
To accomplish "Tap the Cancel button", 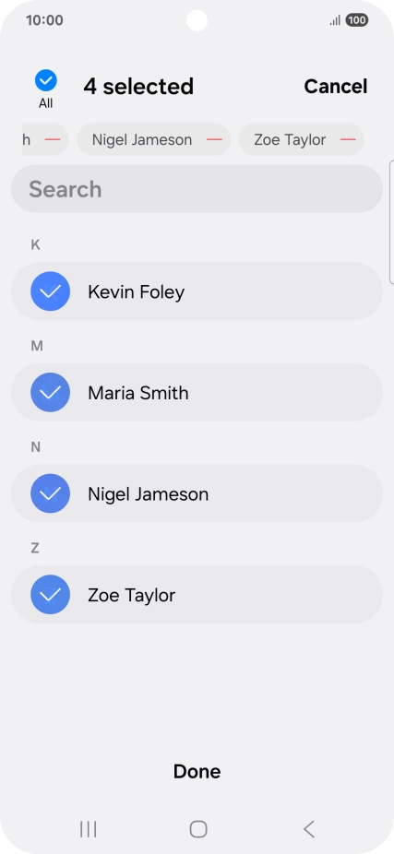I will pos(336,86).
